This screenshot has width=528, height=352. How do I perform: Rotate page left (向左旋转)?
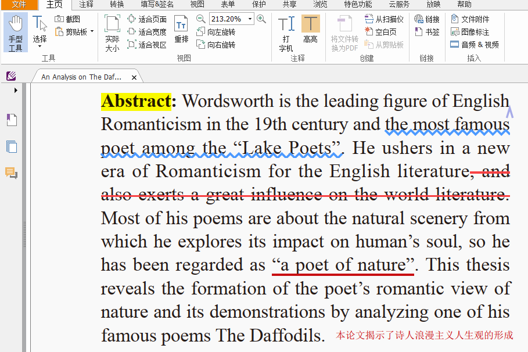(x=216, y=32)
